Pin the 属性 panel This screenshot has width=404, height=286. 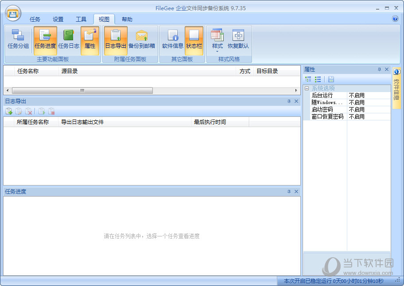tap(379, 69)
